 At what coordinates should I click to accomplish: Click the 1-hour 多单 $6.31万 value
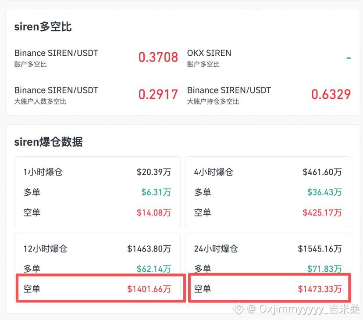(156, 192)
